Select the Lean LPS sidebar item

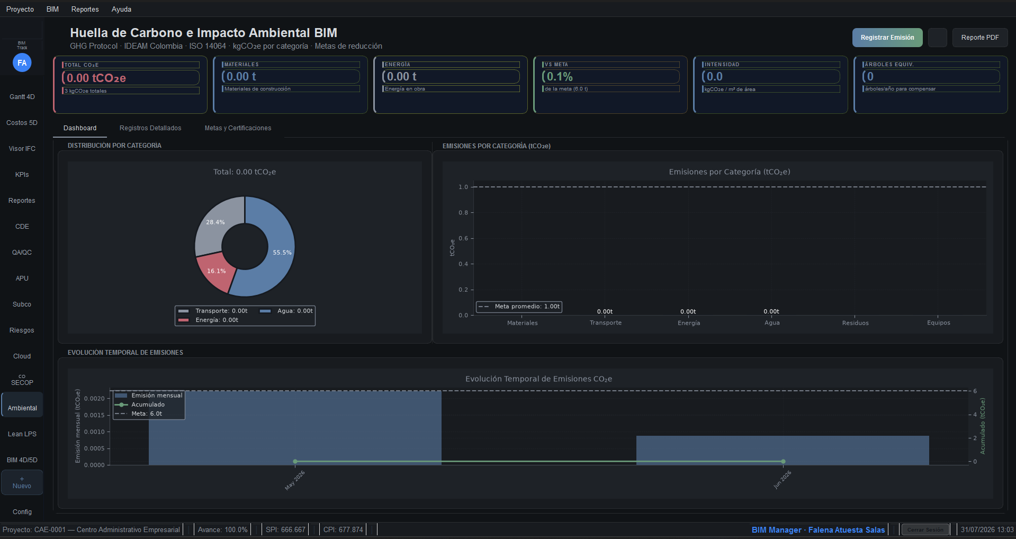pos(22,434)
